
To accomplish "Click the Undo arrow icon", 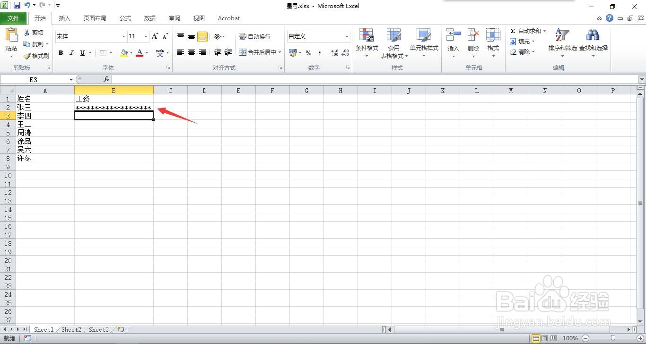I will tap(27, 6).
